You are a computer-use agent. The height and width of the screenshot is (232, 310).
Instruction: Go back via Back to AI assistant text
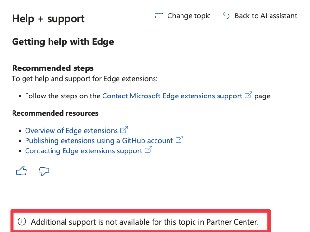(x=266, y=16)
